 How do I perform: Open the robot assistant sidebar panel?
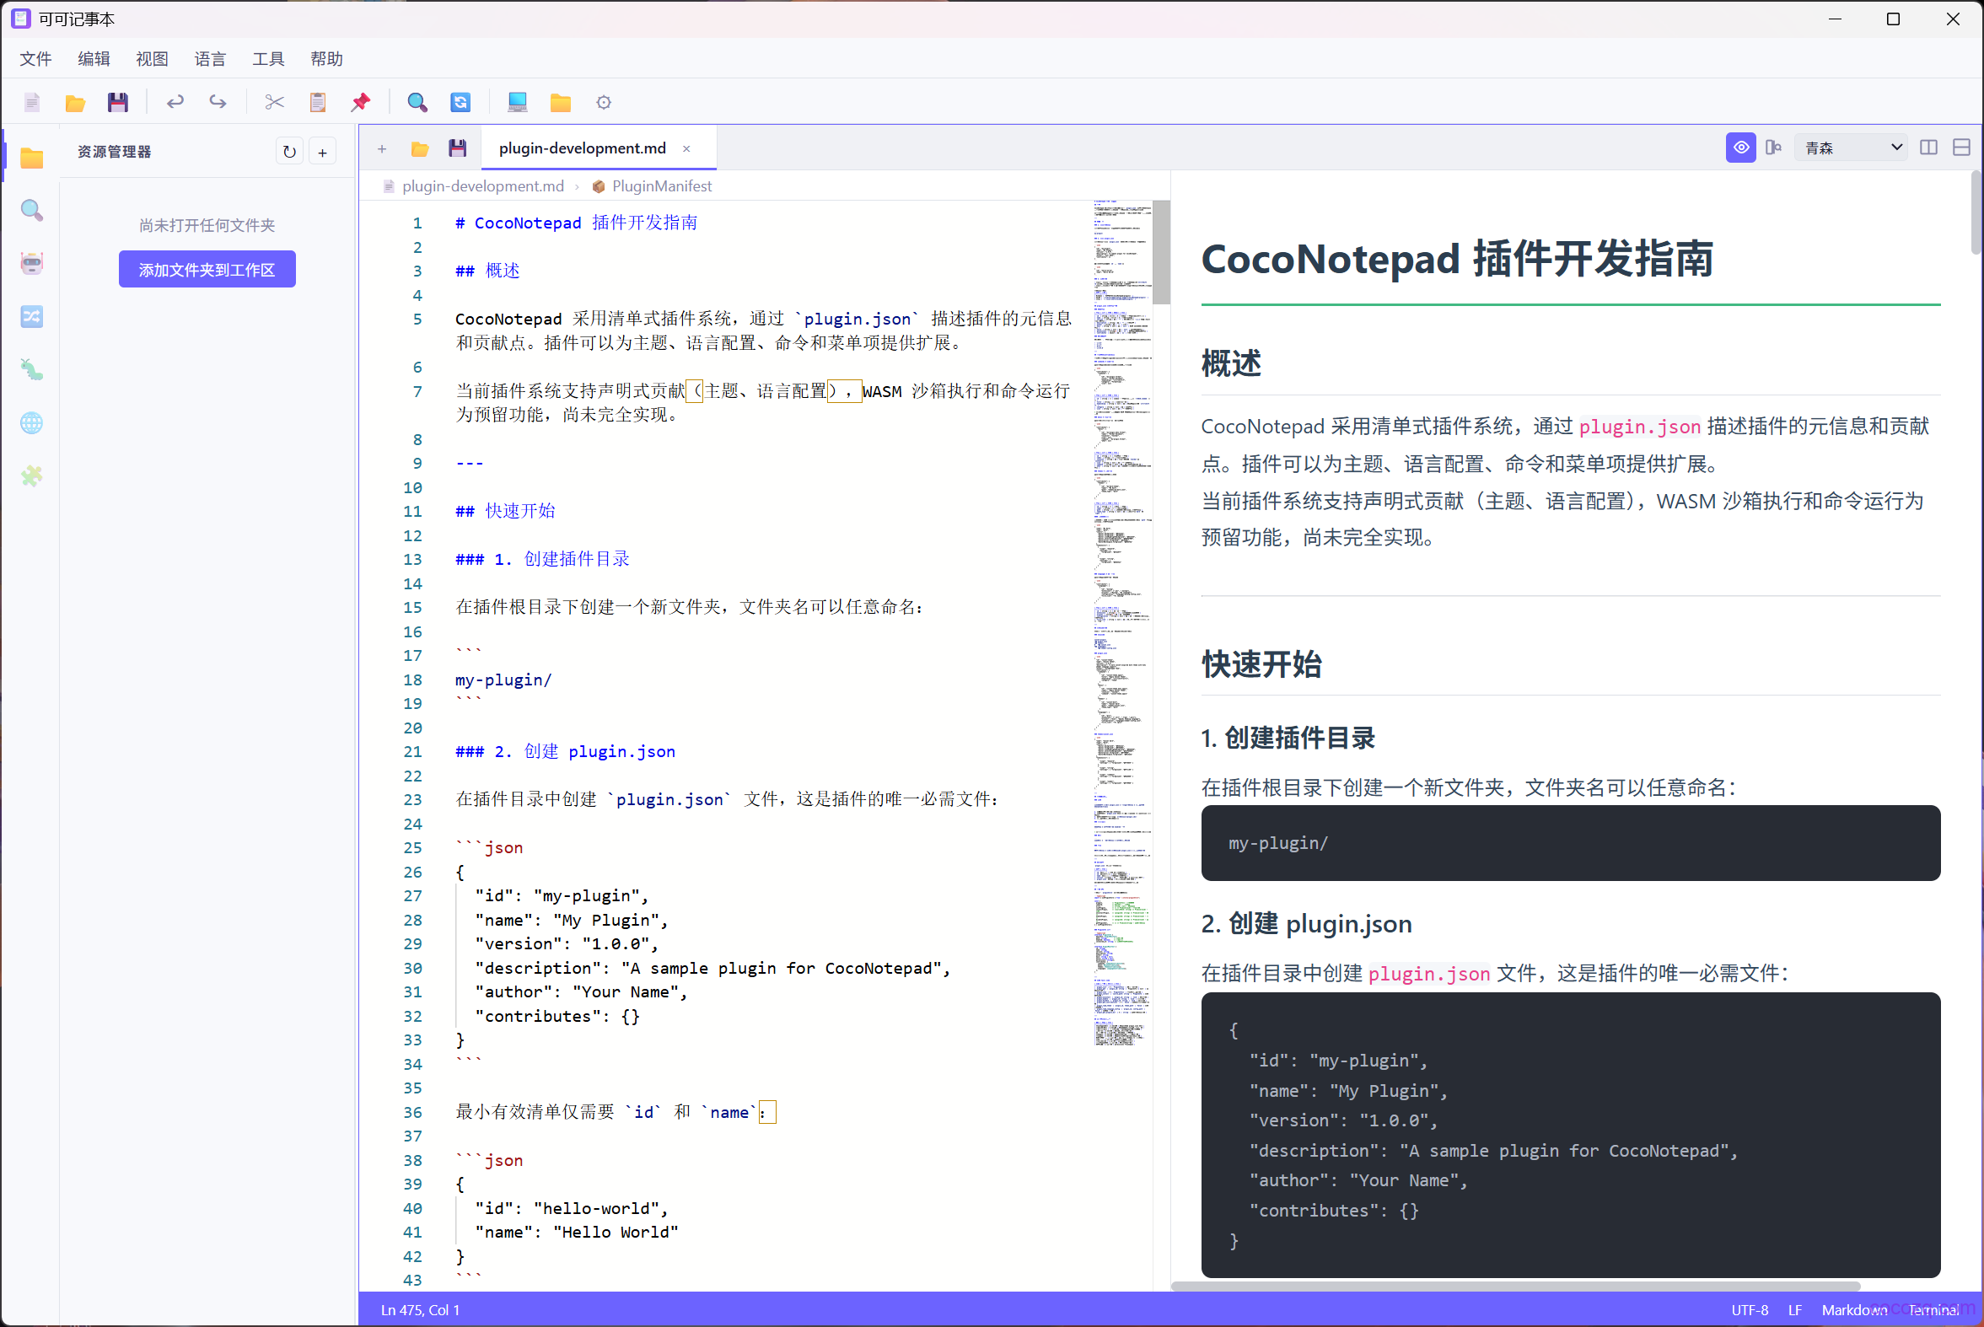32,263
